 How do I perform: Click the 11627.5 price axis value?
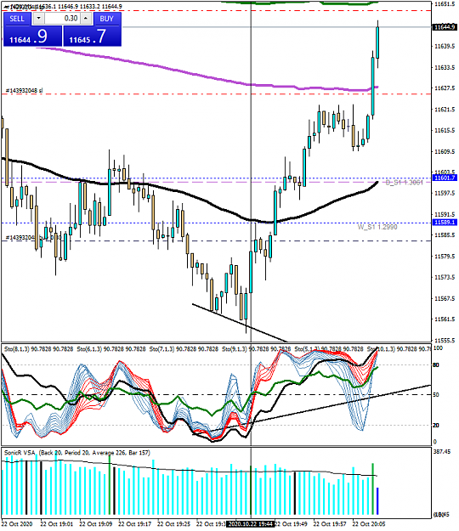445,88
